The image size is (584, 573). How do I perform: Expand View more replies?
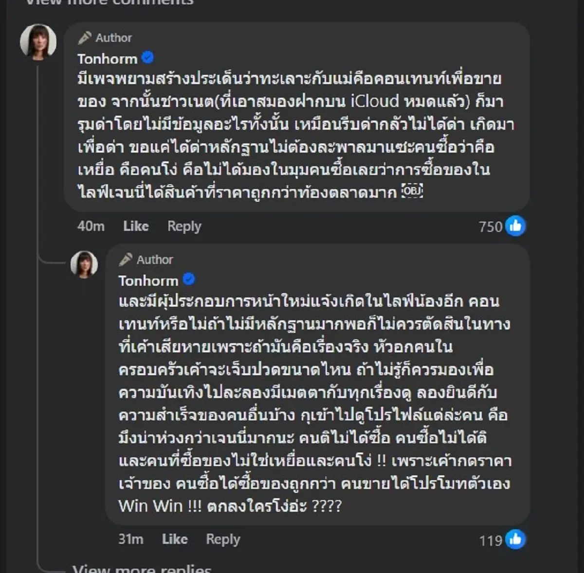(x=142, y=569)
